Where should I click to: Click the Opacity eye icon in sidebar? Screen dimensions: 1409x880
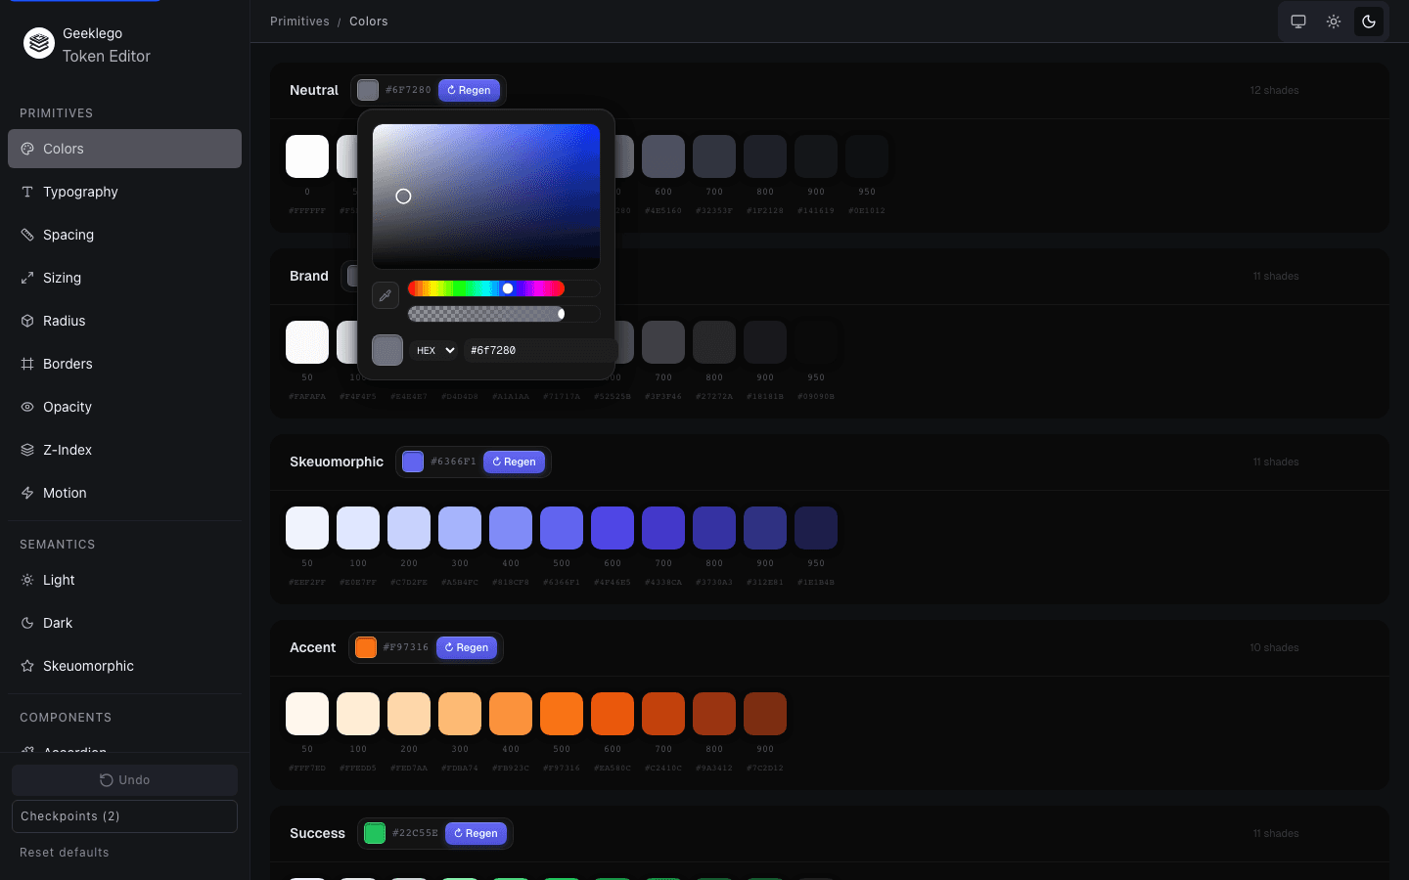pos(27,407)
